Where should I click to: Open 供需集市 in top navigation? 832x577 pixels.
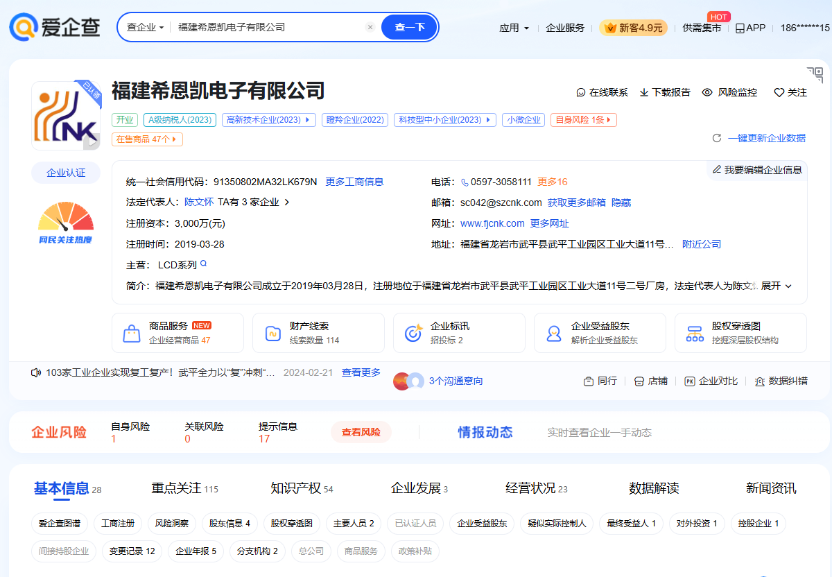702,28
